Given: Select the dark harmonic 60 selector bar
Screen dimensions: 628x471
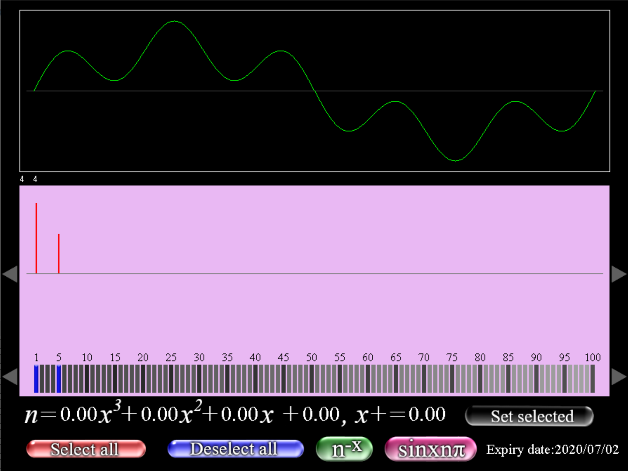Looking at the screenshot, I should coord(368,379).
